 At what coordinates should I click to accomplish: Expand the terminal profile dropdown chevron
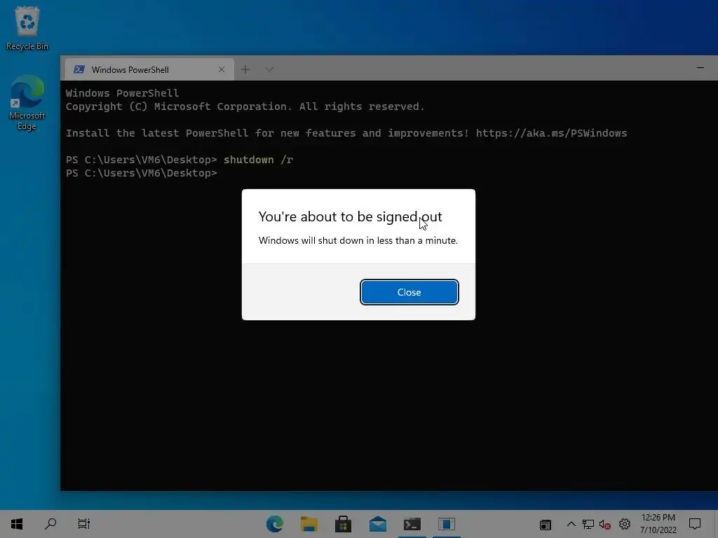tap(269, 69)
